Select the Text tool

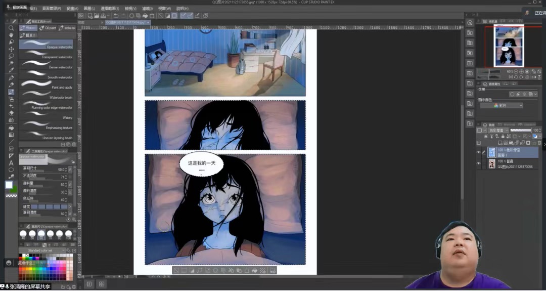point(11,163)
